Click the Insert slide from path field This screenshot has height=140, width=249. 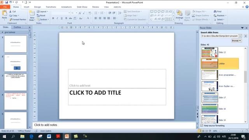[x=219, y=36]
